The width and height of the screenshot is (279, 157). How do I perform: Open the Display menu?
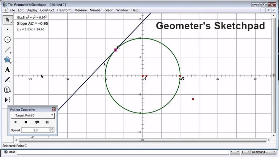coord(32,10)
